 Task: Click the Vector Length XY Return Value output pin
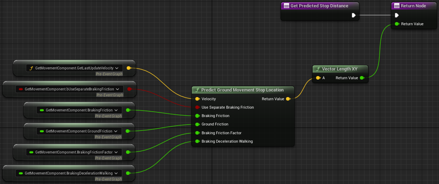click(x=362, y=78)
